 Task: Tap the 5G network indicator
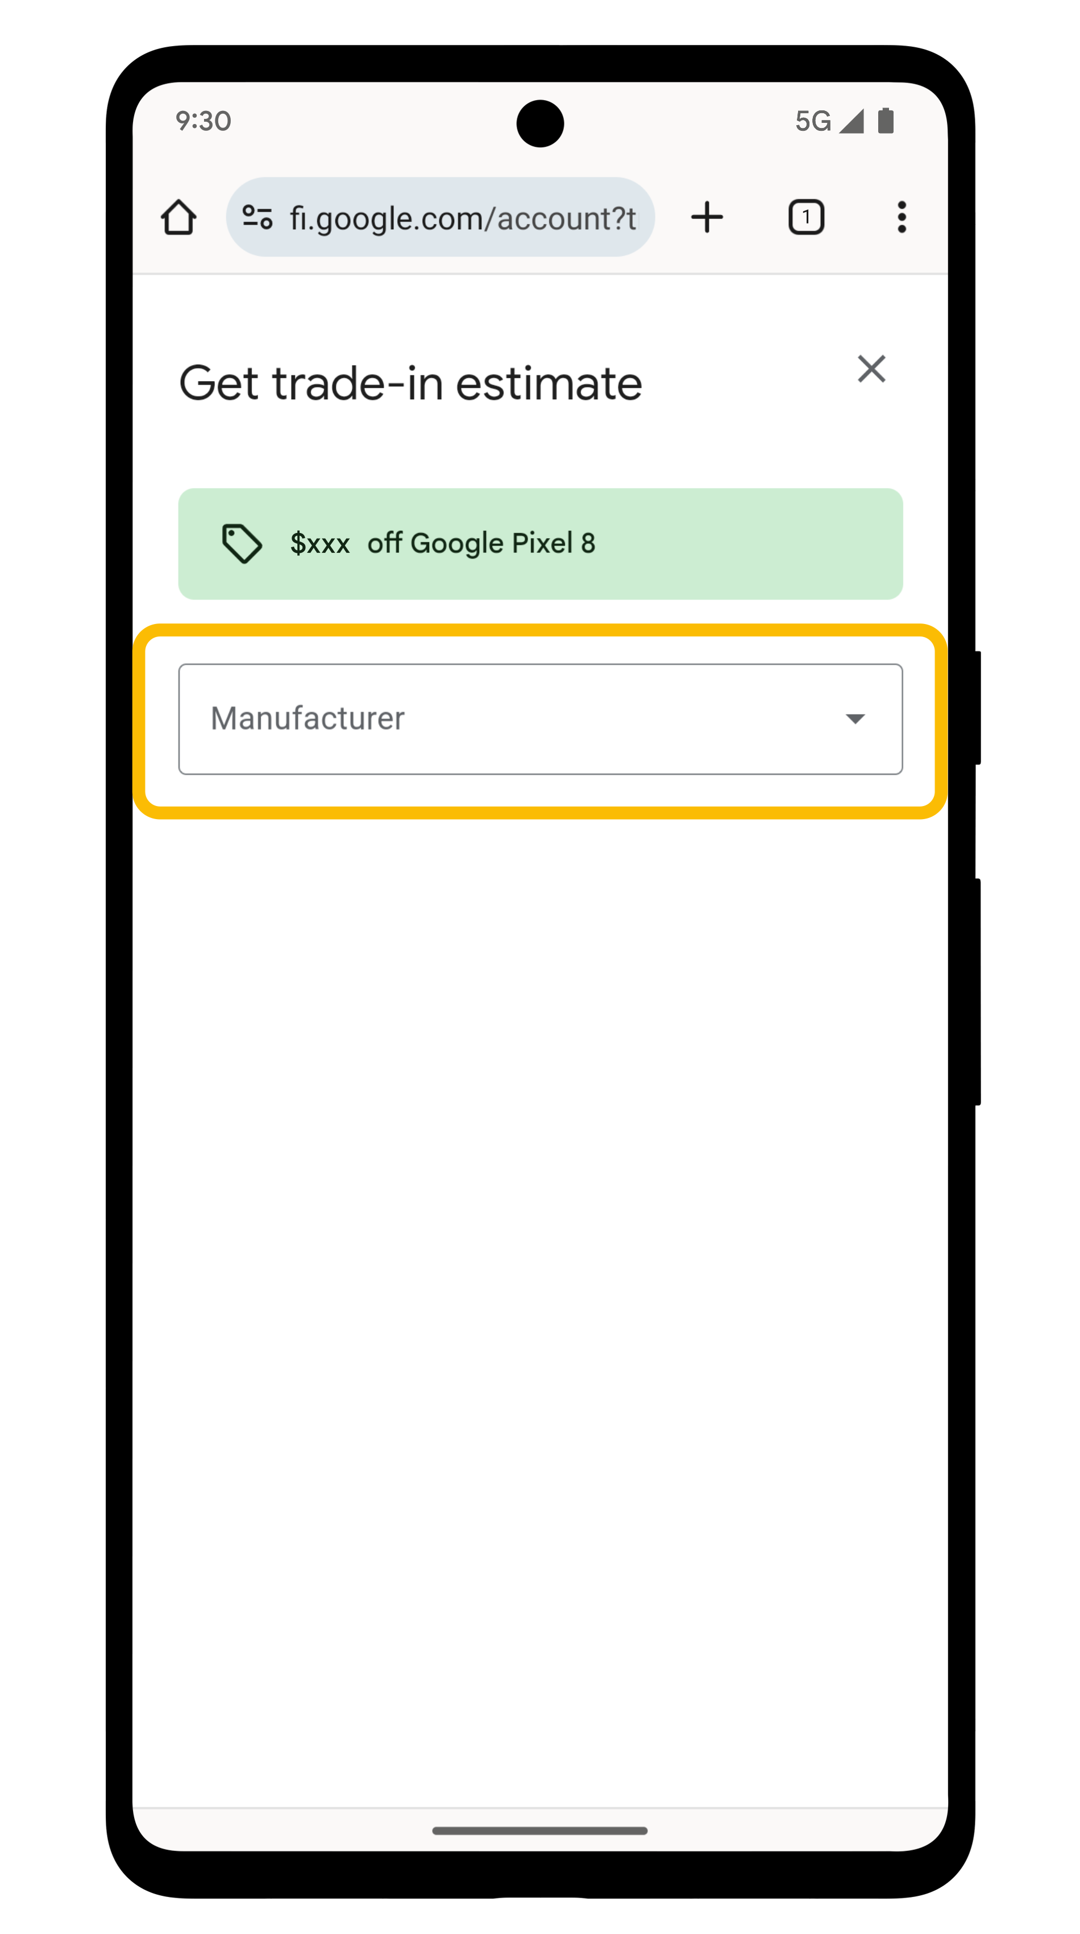pyautogui.click(x=813, y=121)
